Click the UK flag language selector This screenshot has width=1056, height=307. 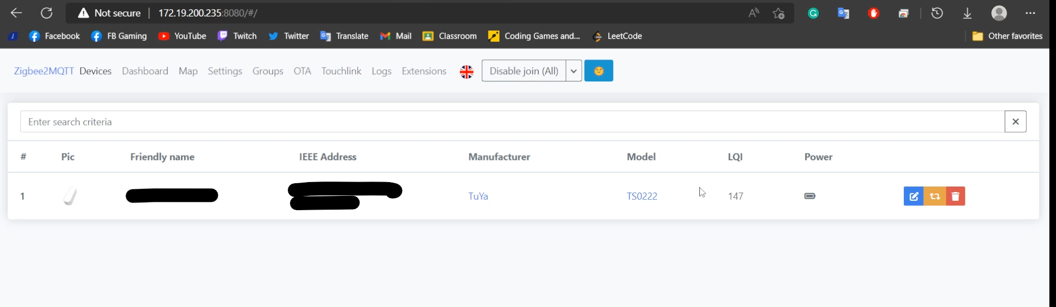point(467,72)
